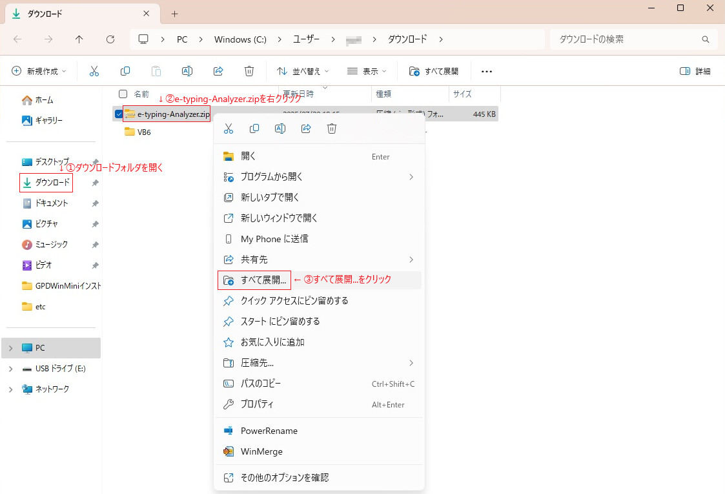
Task: Uncheck the e-typing-Analyzer.zip checkbox
Action: tap(119, 114)
